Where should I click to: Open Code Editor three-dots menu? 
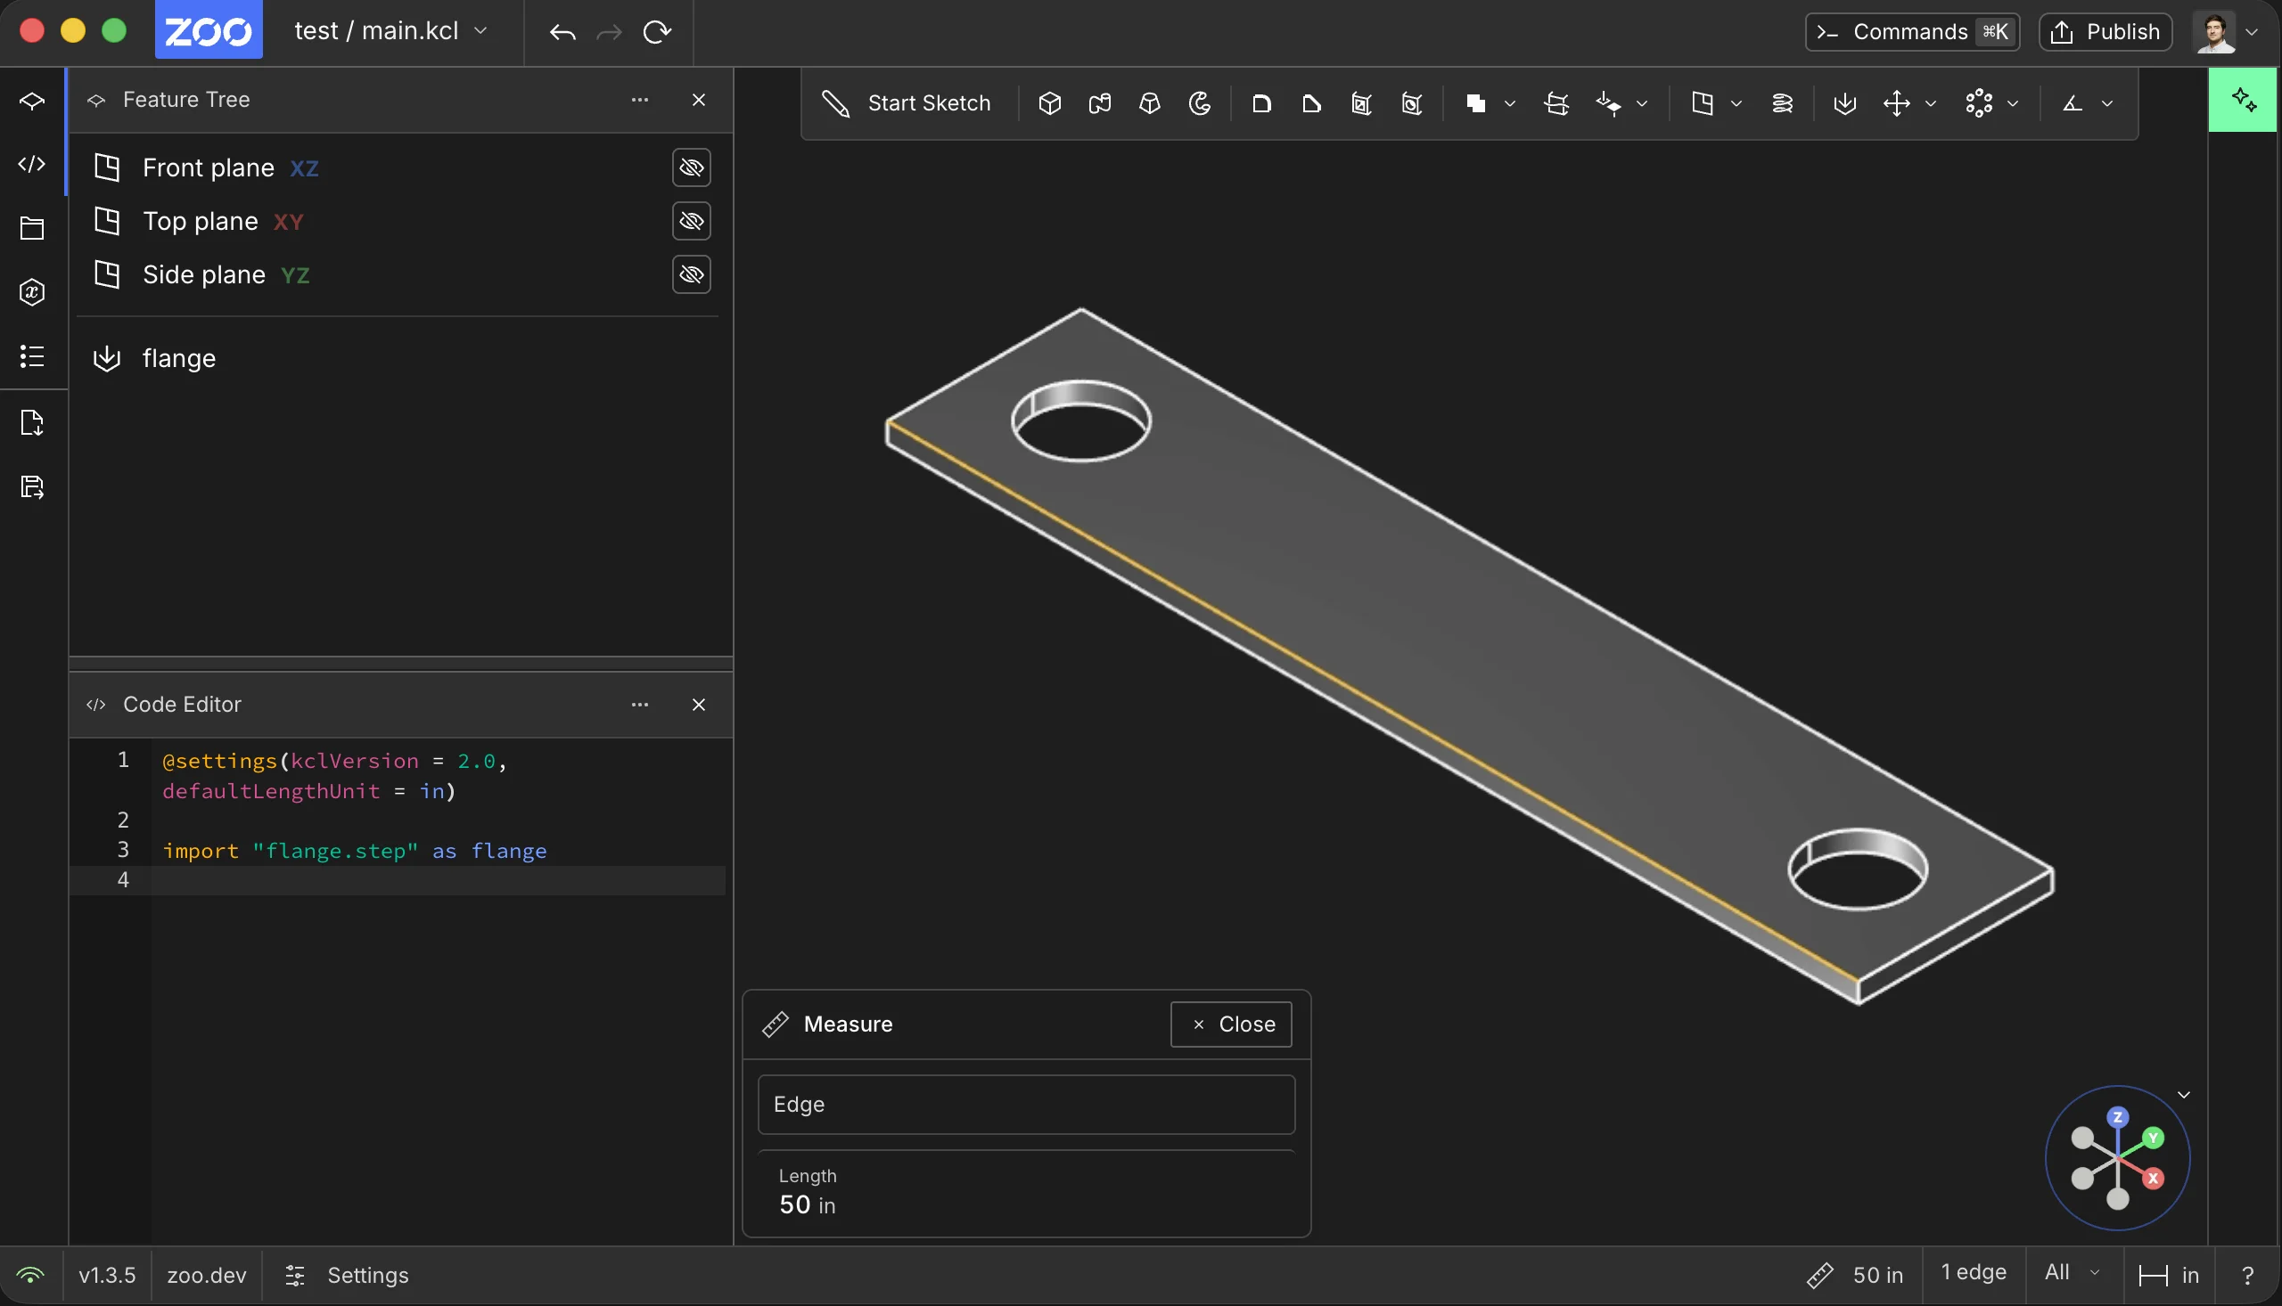pos(640,705)
